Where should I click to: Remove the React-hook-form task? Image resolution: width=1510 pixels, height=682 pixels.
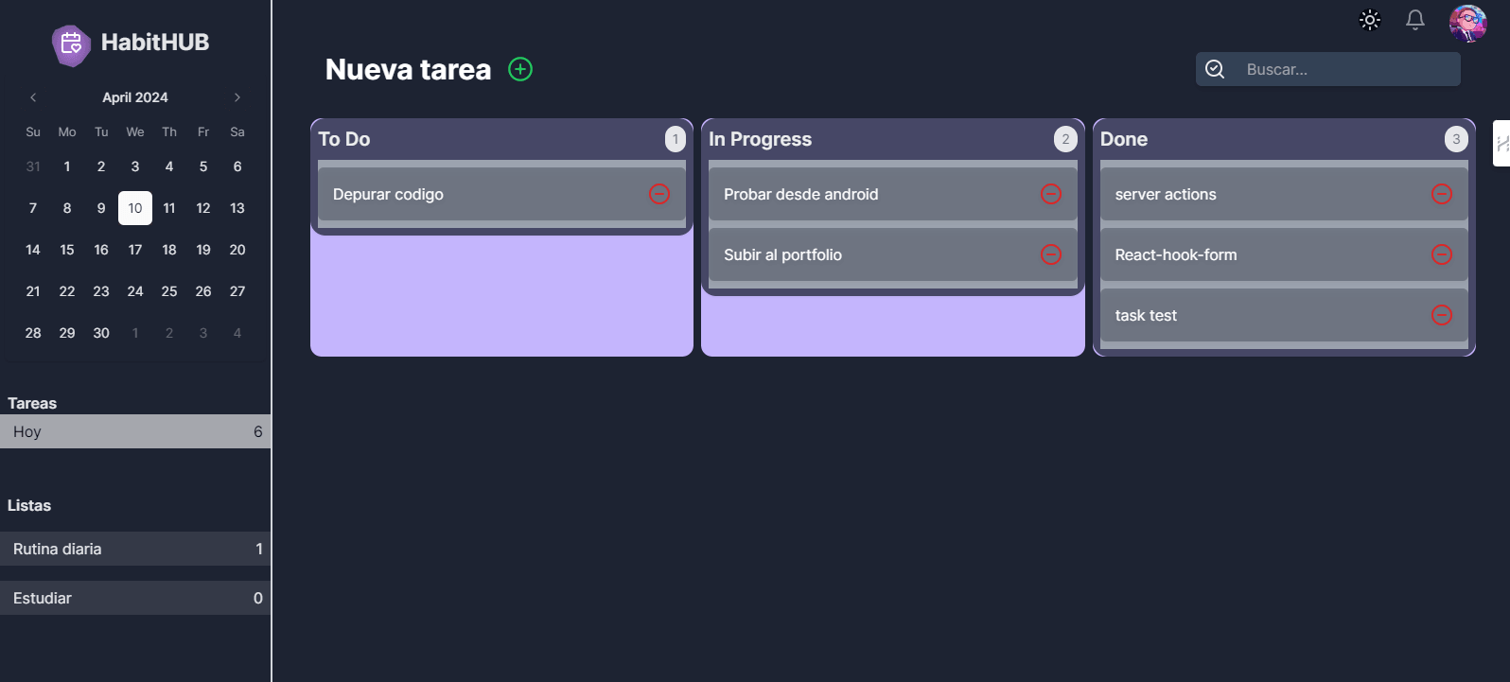(1442, 254)
